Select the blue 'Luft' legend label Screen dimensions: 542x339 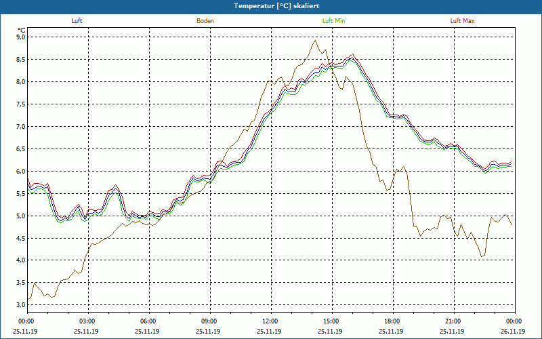(x=77, y=21)
